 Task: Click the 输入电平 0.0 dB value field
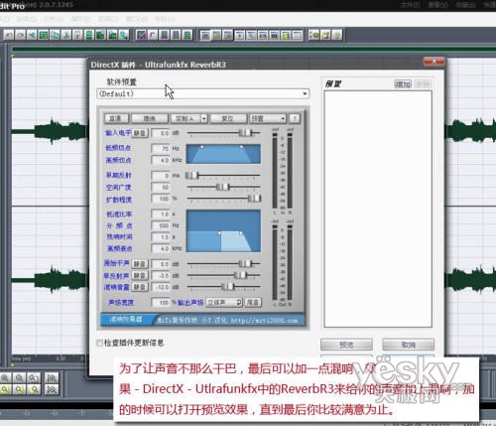tap(161, 133)
